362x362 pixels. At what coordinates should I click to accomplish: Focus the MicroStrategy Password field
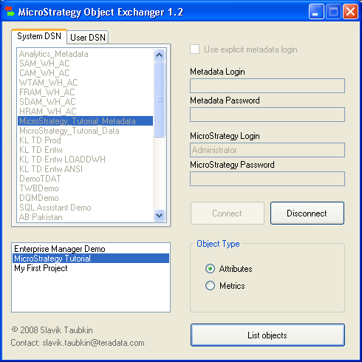[x=267, y=179]
